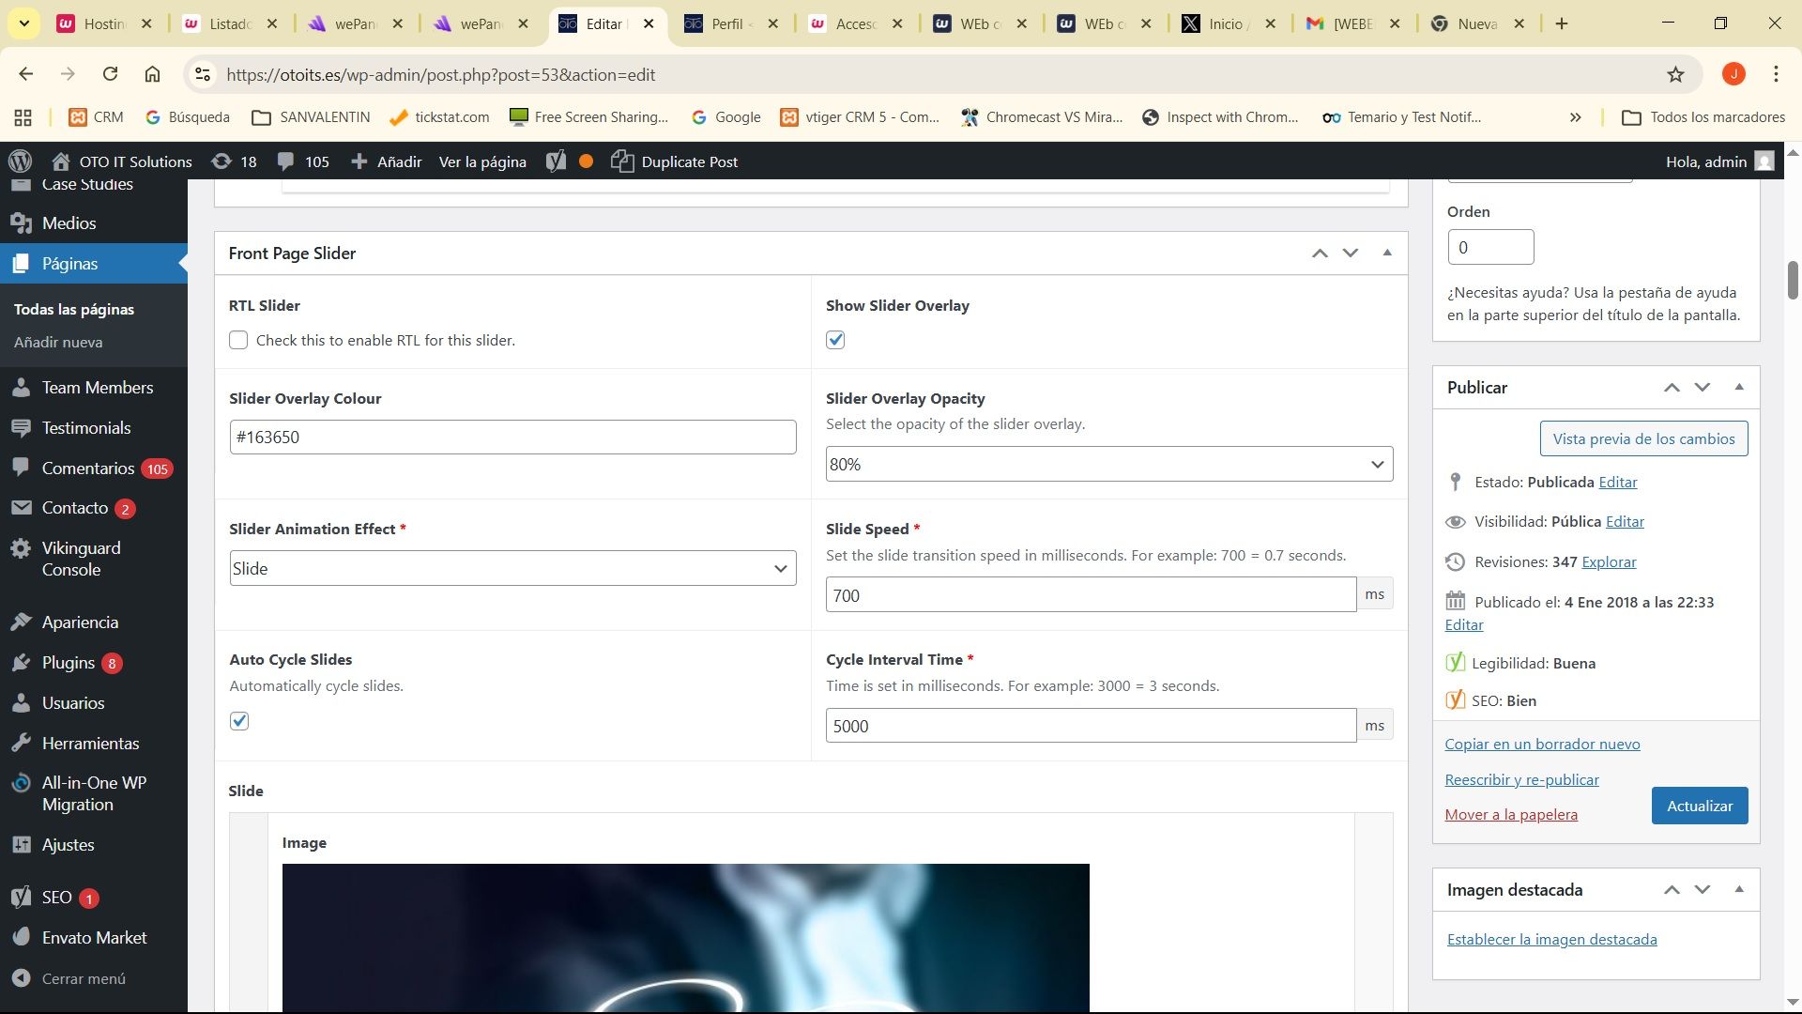Viewport: 1802px width, 1014px height.
Task: Click the Slider Overlay Colour field
Action: (x=512, y=438)
